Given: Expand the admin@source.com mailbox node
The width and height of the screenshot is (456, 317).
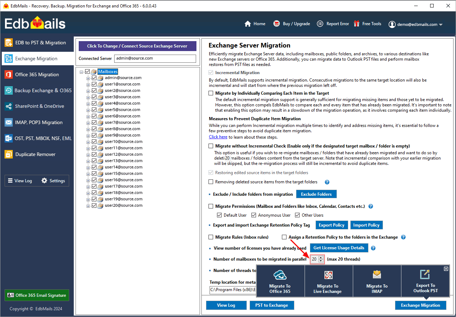Looking at the screenshot, I should click(x=88, y=78).
